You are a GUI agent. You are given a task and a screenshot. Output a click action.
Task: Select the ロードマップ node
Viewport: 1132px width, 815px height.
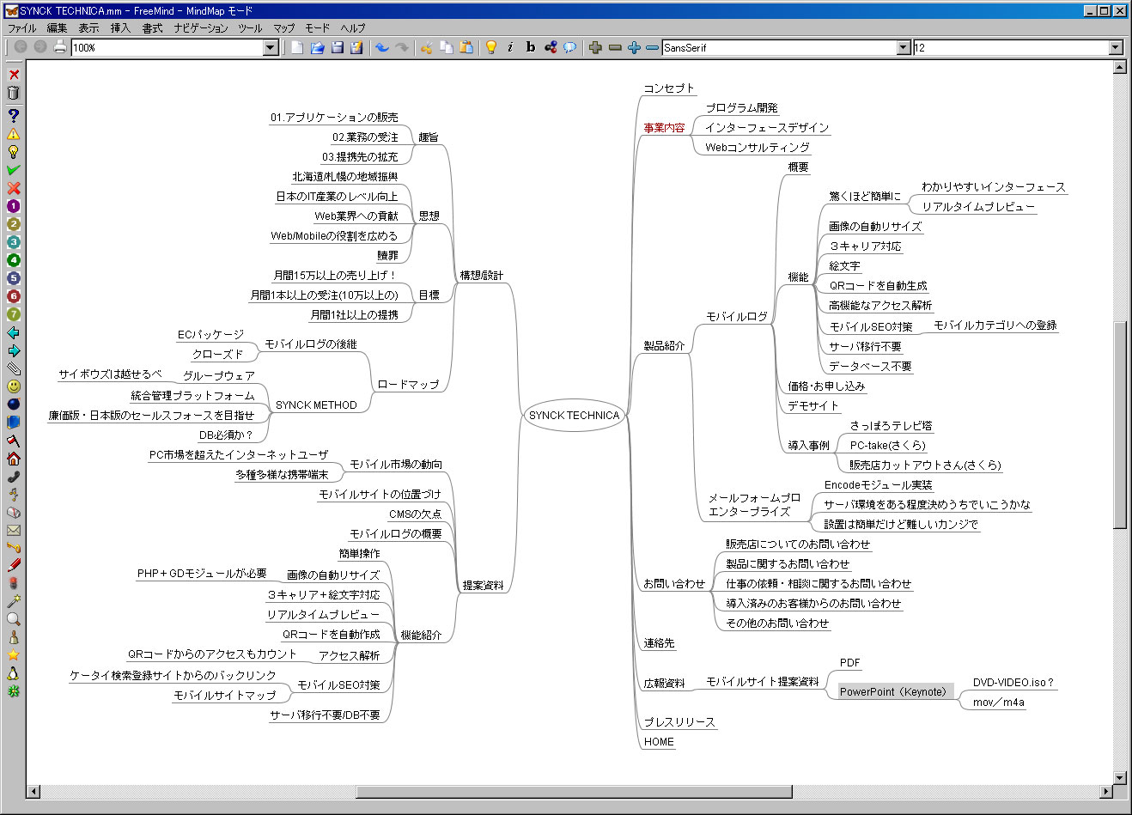click(x=409, y=385)
